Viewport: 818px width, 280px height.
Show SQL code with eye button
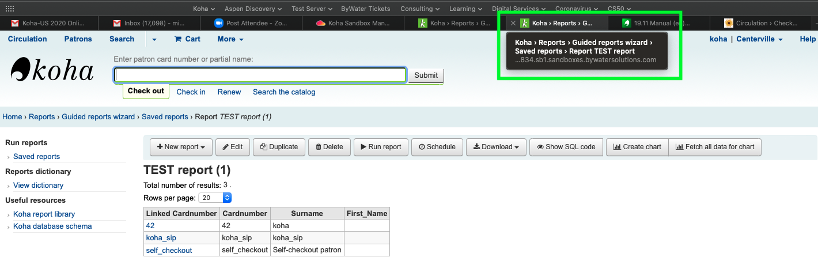tap(566, 147)
